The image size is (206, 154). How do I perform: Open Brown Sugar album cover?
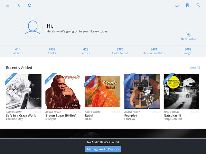[x=63, y=91]
